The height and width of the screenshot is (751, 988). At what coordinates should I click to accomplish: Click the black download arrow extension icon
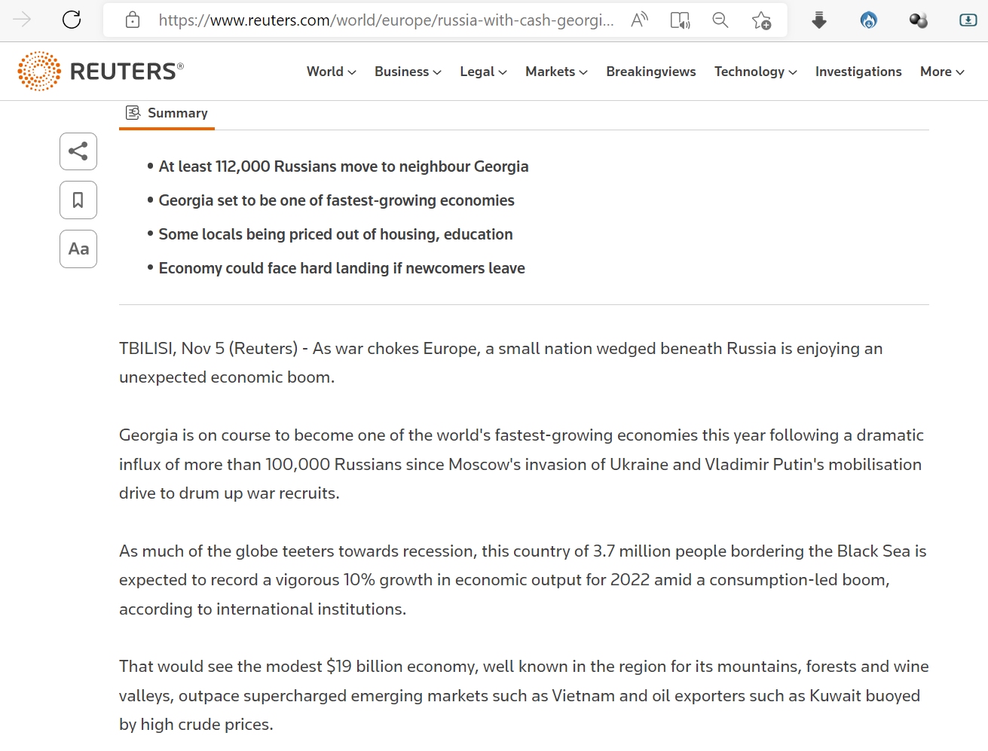pyautogui.click(x=819, y=20)
